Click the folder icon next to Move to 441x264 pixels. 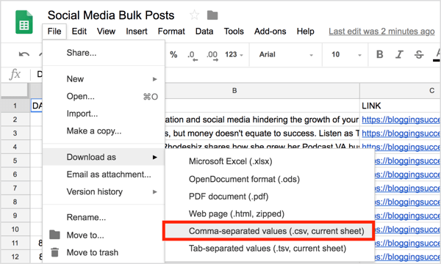[x=54, y=235]
